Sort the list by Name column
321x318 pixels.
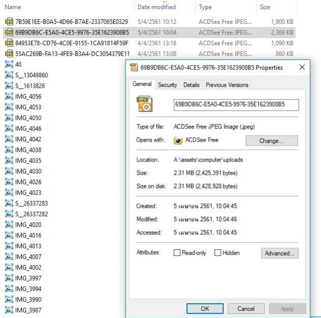point(13,7)
